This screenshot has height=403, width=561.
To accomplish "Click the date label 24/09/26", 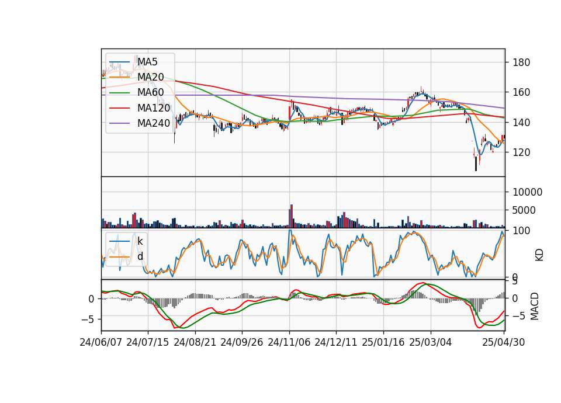I will 242,342.
